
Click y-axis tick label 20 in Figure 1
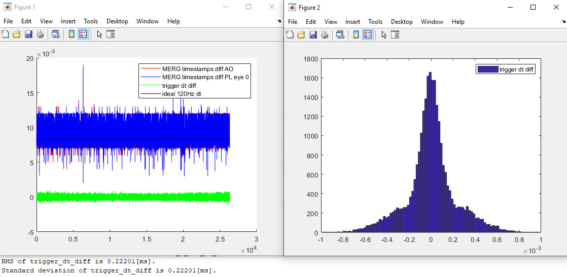point(29,58)
